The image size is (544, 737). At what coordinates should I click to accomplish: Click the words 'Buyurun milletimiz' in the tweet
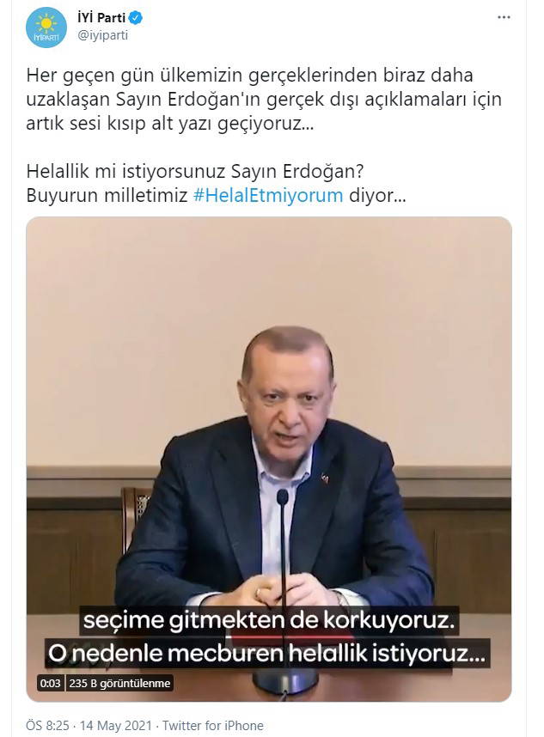click(107, 195)
